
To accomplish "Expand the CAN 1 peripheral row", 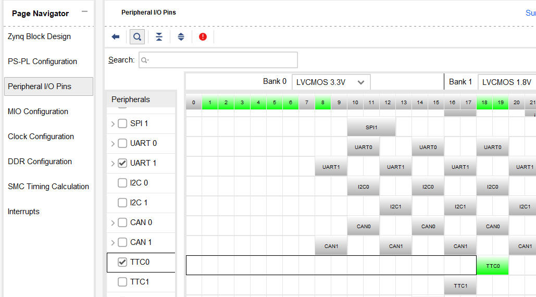I will (x=113, y=243).
